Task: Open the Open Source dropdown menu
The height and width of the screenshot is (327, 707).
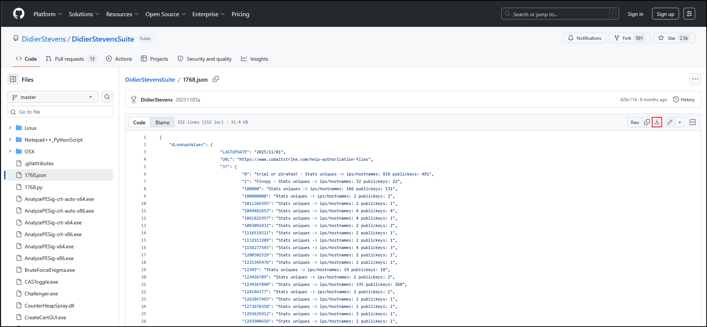Action: 165,14
